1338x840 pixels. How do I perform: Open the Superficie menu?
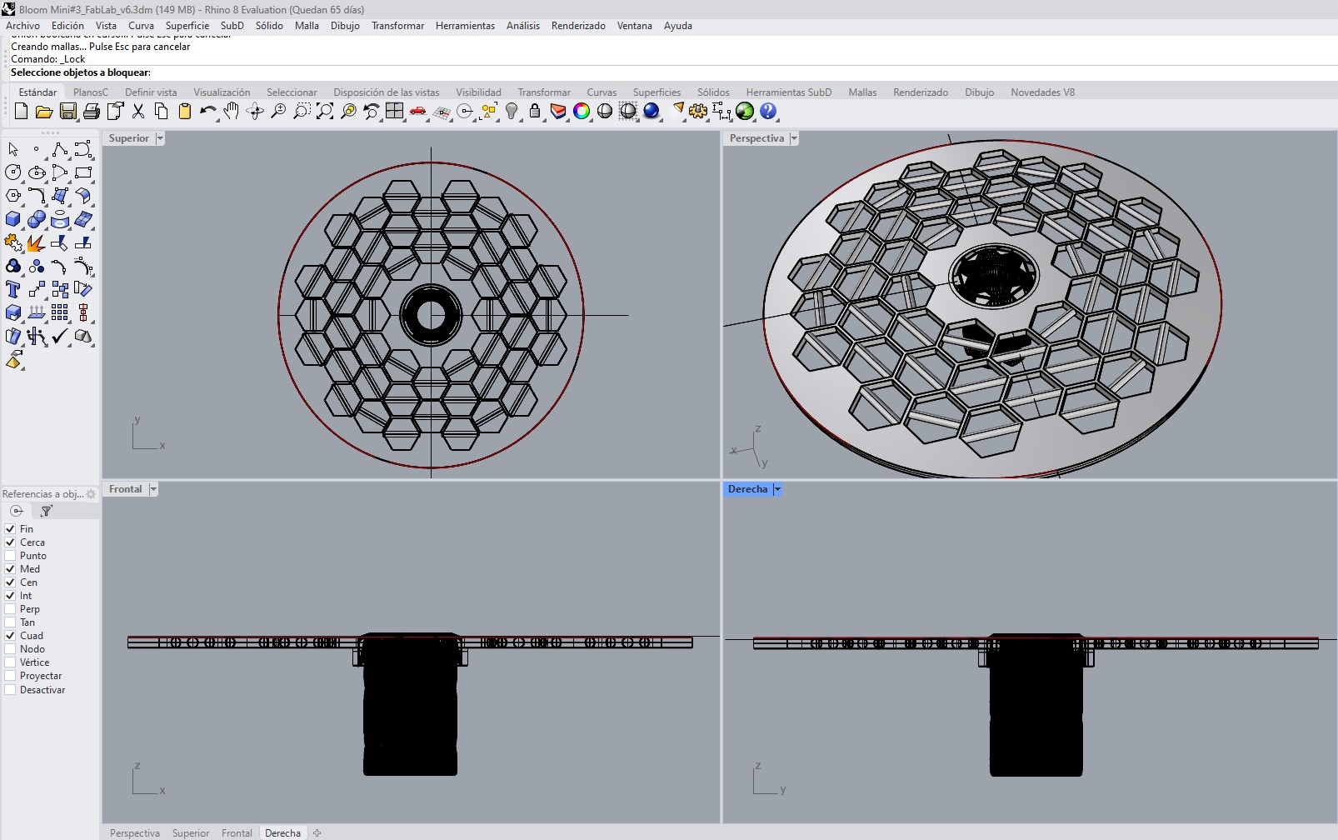[x=187, y=26]
